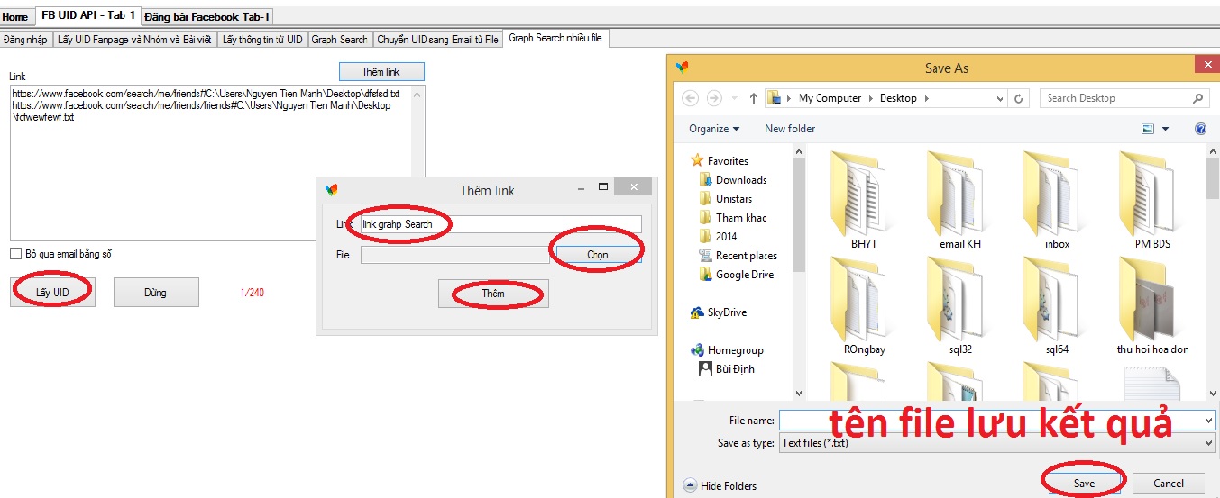Change the view layout icon in Save As

(x=1148, y=129)
